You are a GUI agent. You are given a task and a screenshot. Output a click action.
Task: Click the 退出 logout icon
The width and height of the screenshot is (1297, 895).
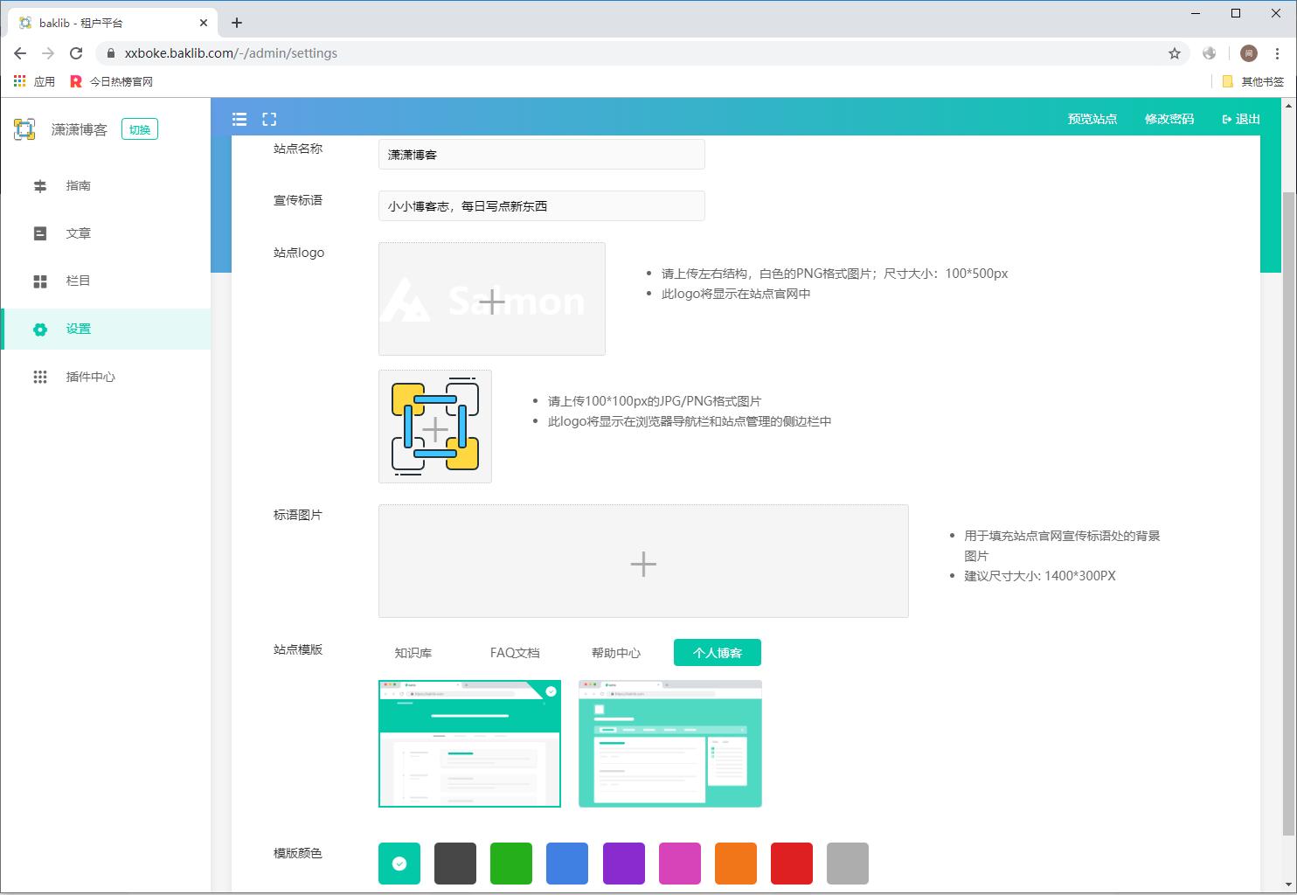pyautogui.click(x=1226, y=119)
